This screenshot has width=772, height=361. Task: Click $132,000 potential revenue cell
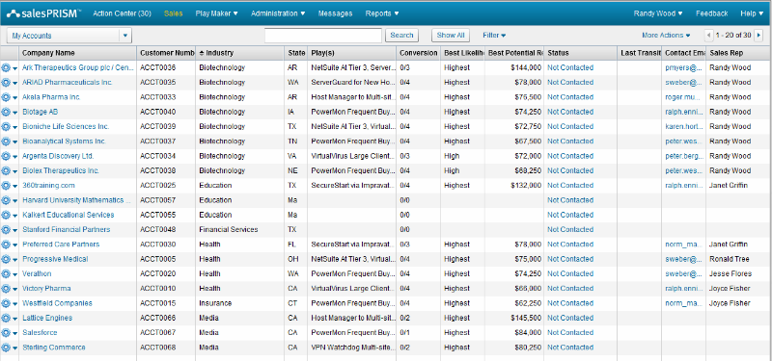point(514,186)
